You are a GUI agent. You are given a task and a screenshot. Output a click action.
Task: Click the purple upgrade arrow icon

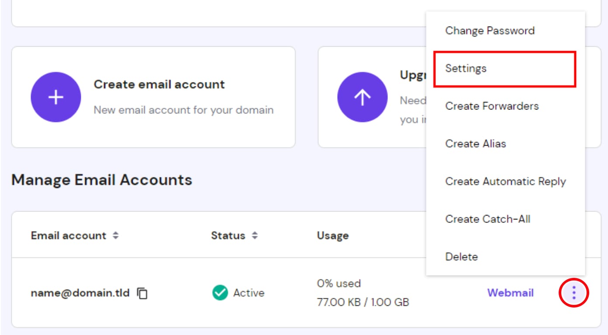point(363,97)
